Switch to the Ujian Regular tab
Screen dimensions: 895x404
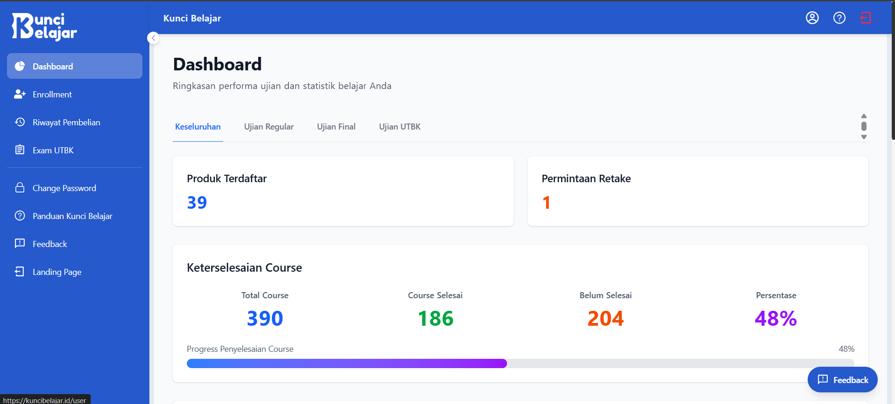tap(269, 127)
